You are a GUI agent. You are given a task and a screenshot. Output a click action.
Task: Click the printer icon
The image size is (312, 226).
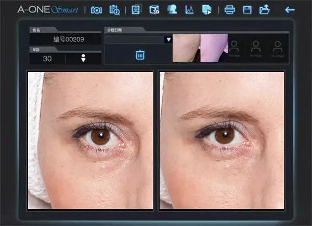coord(229,9)
